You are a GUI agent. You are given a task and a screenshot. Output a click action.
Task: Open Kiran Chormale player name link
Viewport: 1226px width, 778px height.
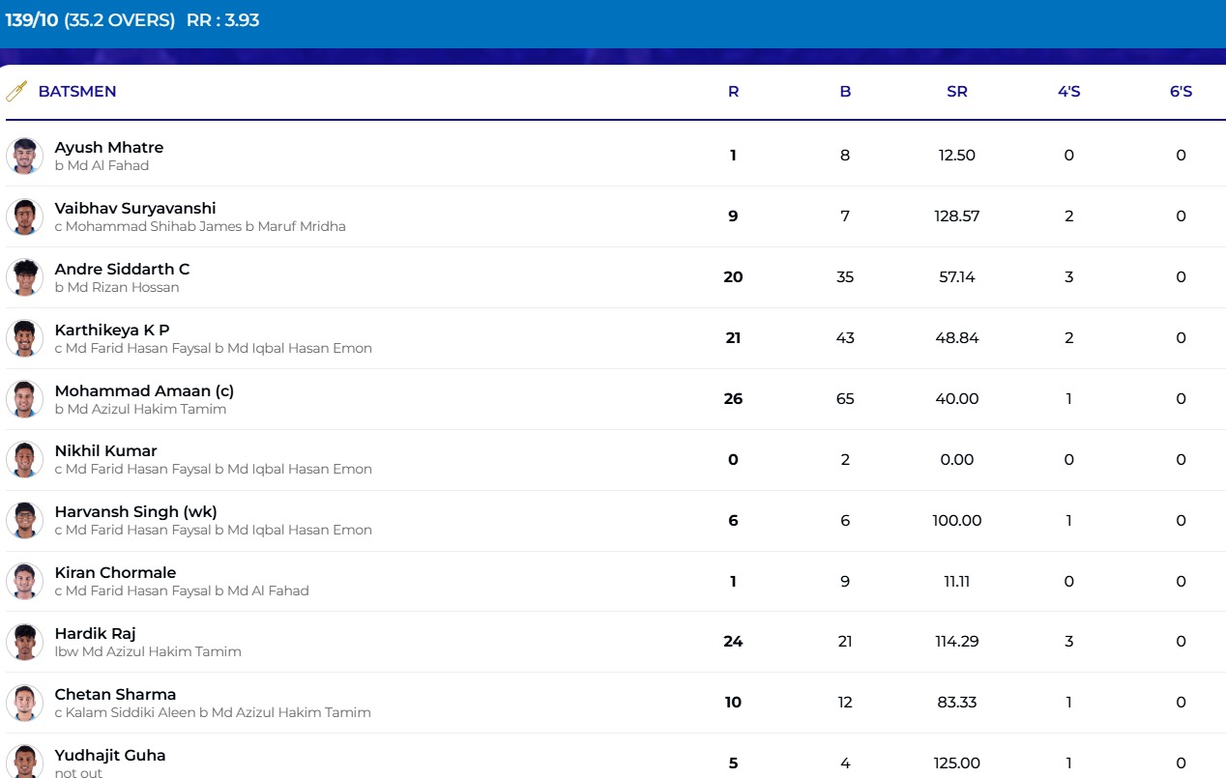[115, 572]
